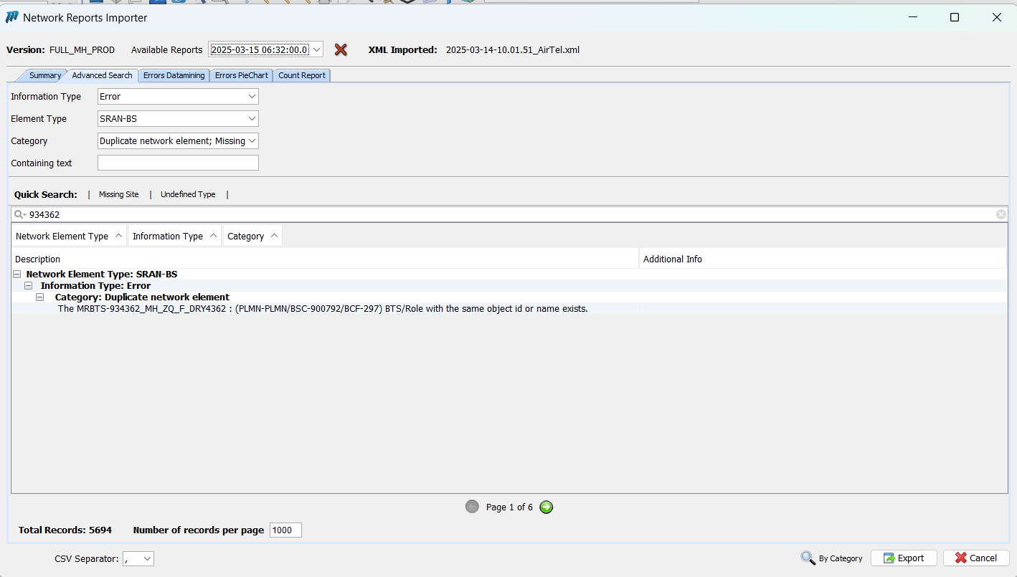Open the Count Report tab
This screenshot has height=577, width=1017.
(x=301, y=75)
